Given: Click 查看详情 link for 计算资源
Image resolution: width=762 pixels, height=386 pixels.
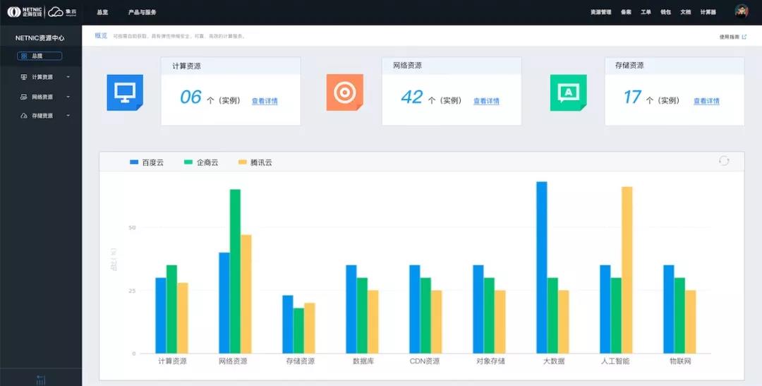Looking at the screenshot, I should (265, 101).
